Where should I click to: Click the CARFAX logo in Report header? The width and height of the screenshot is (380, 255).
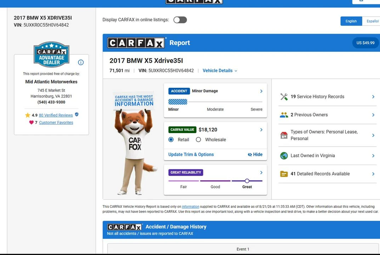pyautogui.click(x=136, y=43)
